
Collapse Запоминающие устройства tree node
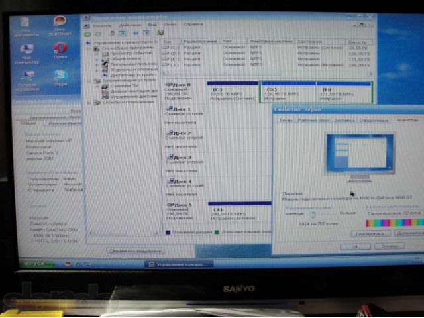89,81
